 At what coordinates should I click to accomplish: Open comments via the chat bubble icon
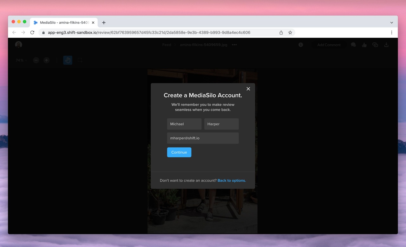[x=353, y=45]
